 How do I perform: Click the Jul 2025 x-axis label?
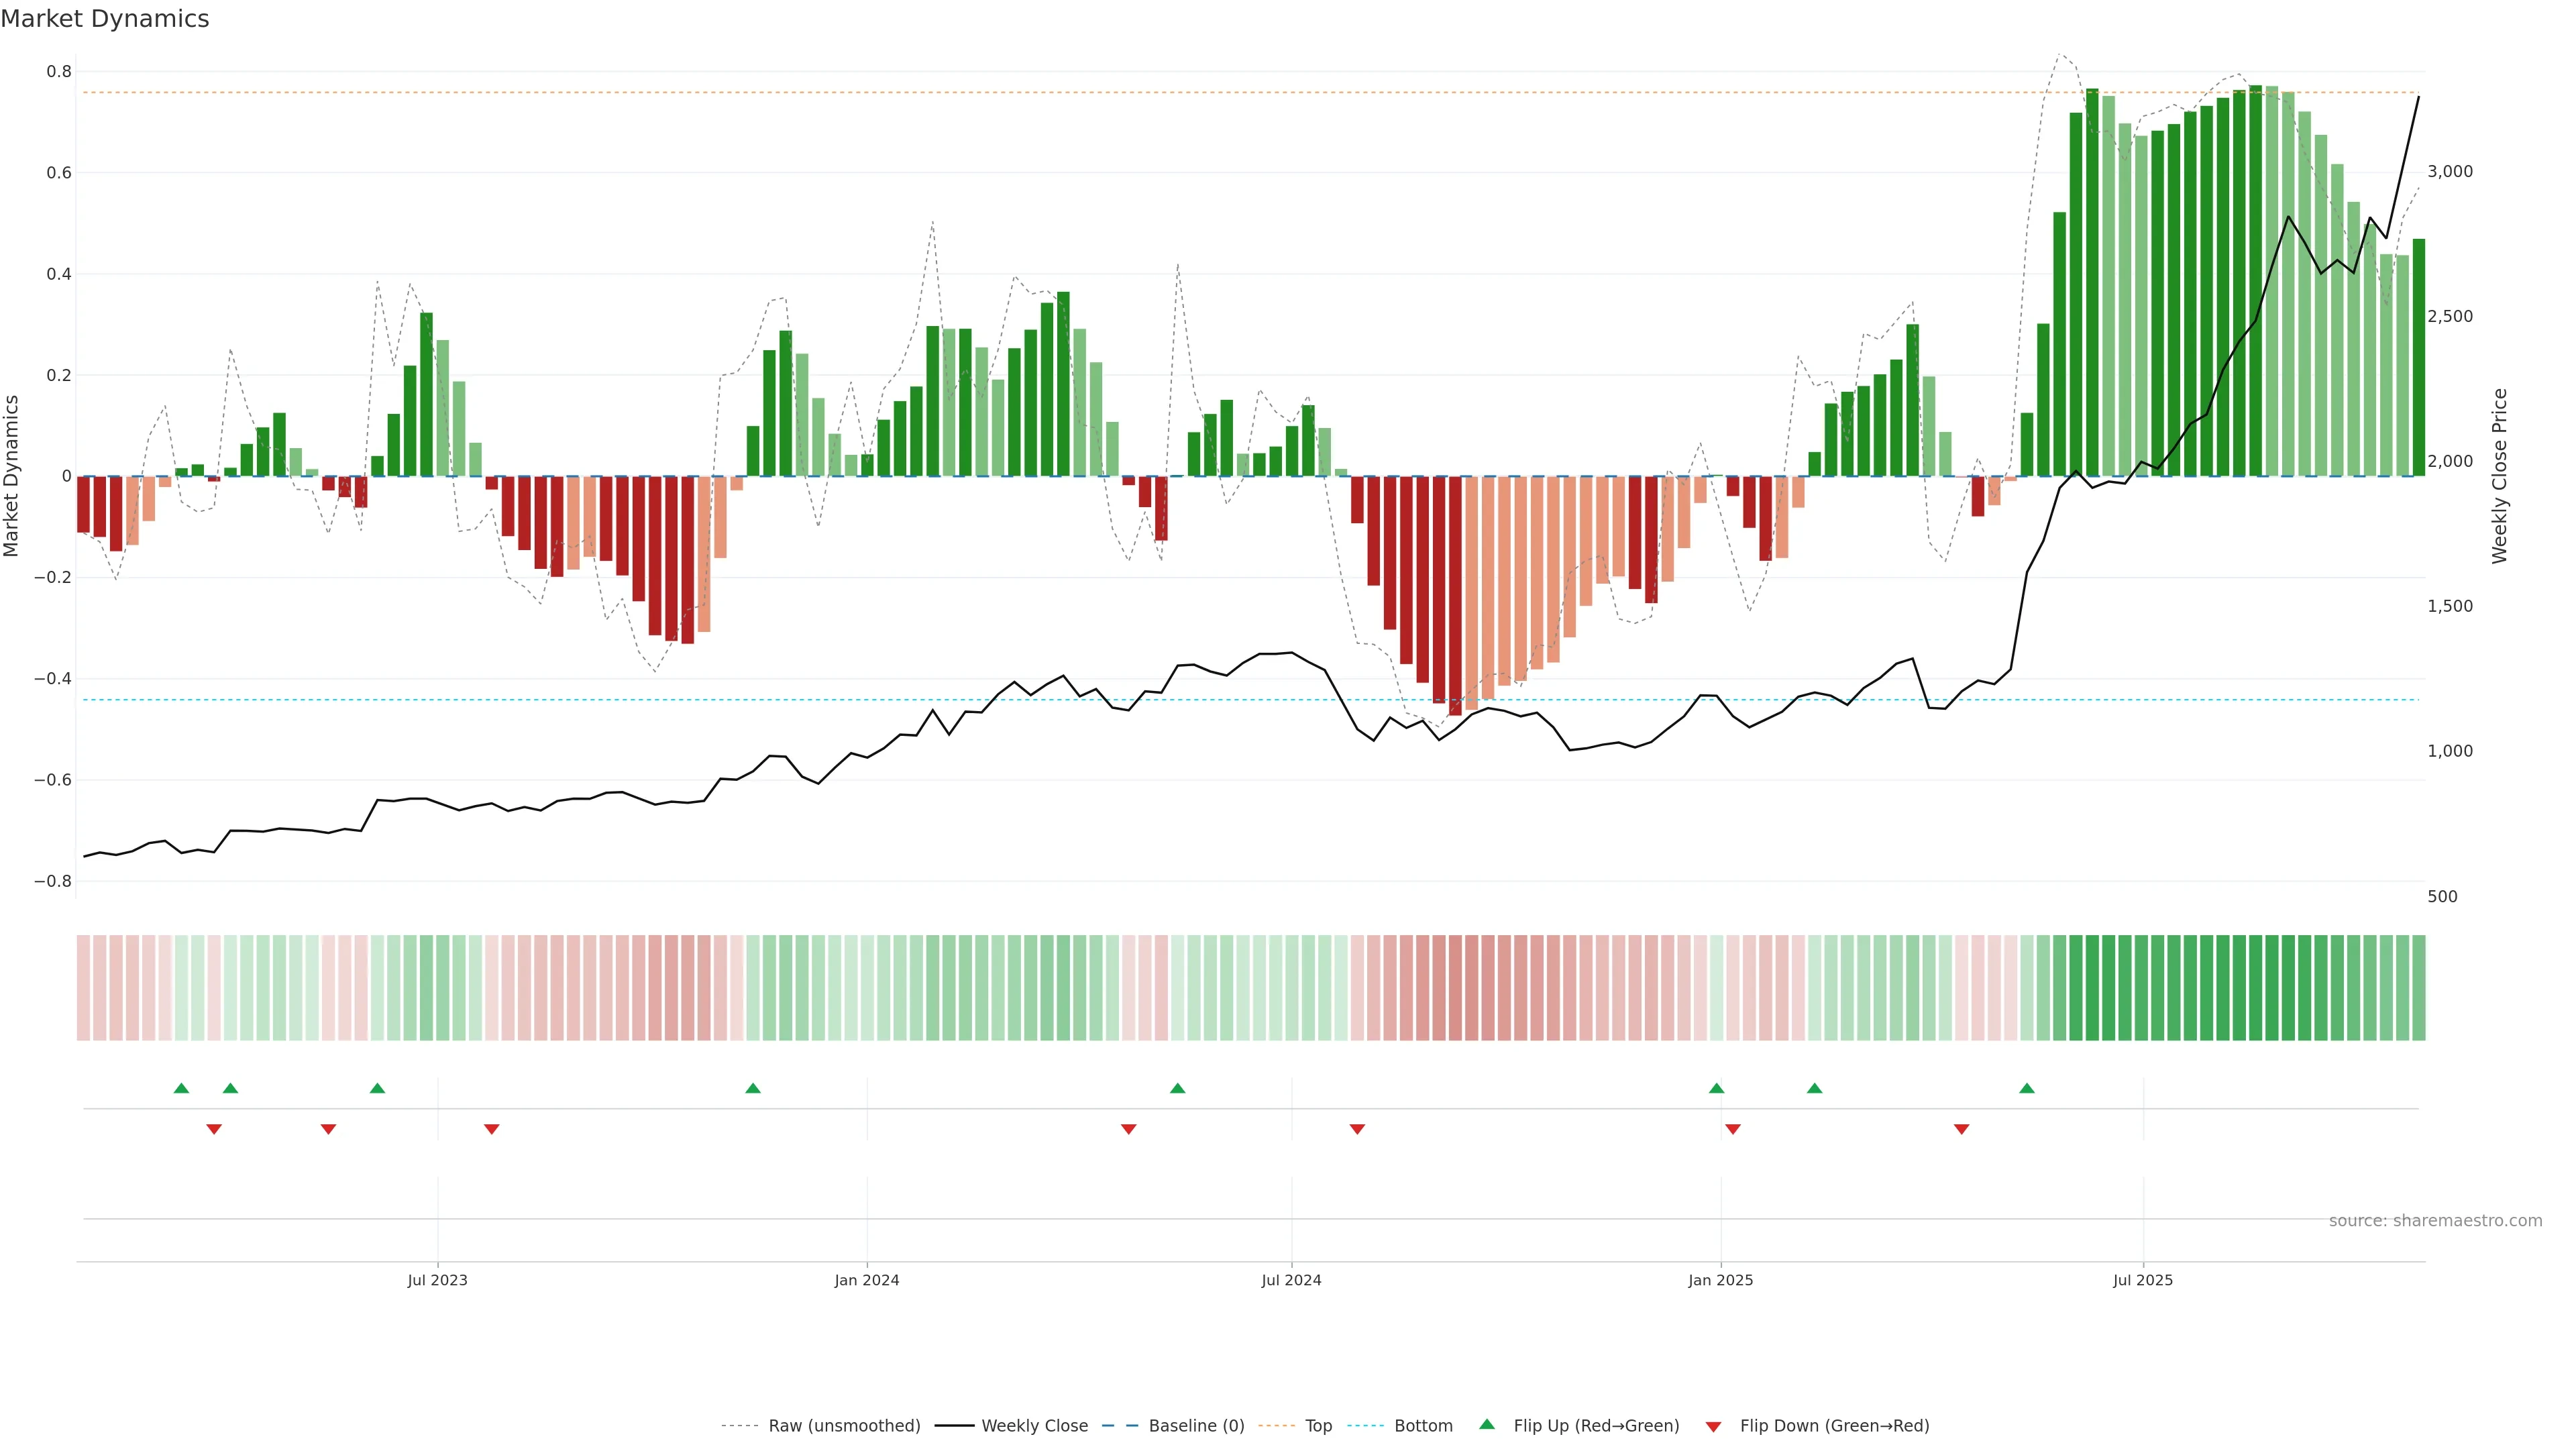(2143, 1280)
